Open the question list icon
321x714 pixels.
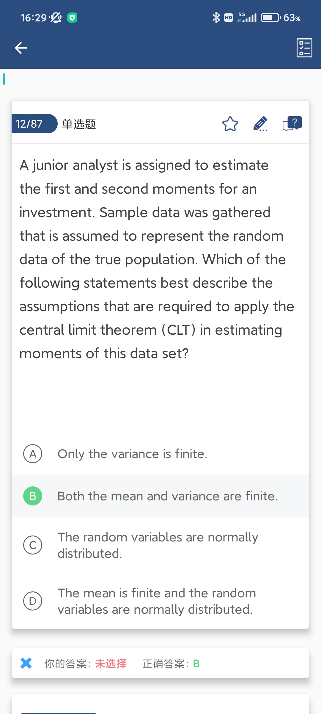coord(304,48)
